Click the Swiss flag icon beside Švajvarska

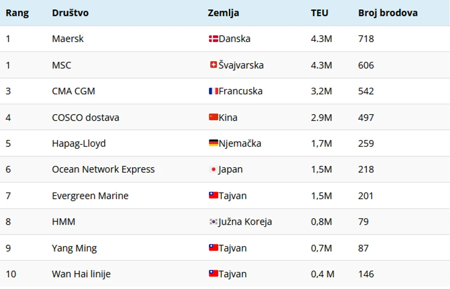click(x=214, y=65)
